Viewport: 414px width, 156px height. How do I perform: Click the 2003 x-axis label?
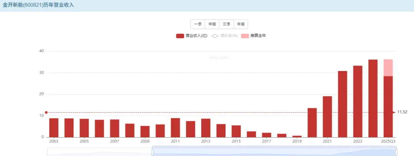(54, 141)
